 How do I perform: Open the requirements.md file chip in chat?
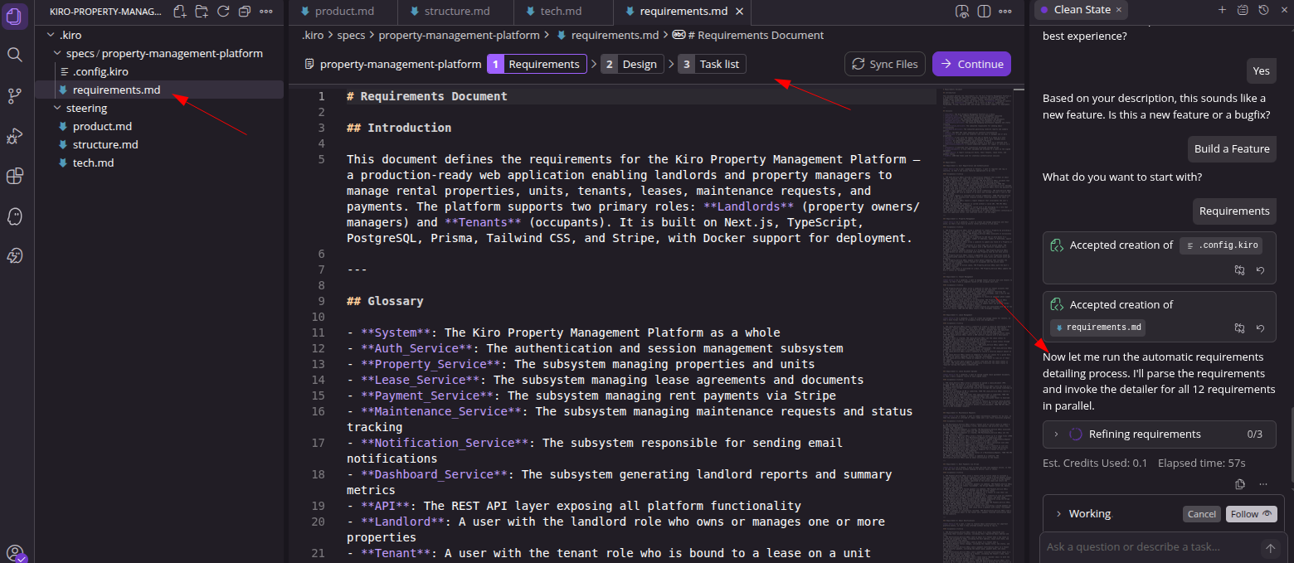pos(1099,328)
